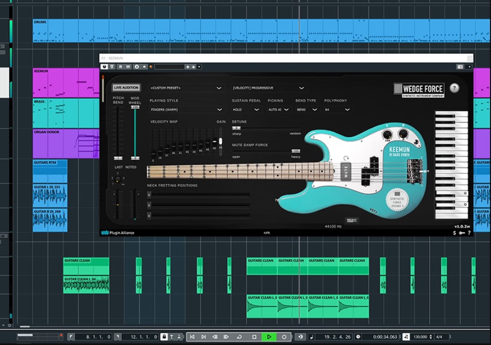Click the left locator icon in transport
The image size is (491, 345).
point(71,337)
